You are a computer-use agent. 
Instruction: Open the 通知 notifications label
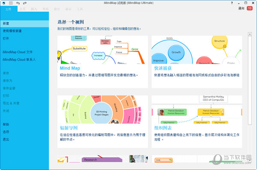tap(241, 8)
